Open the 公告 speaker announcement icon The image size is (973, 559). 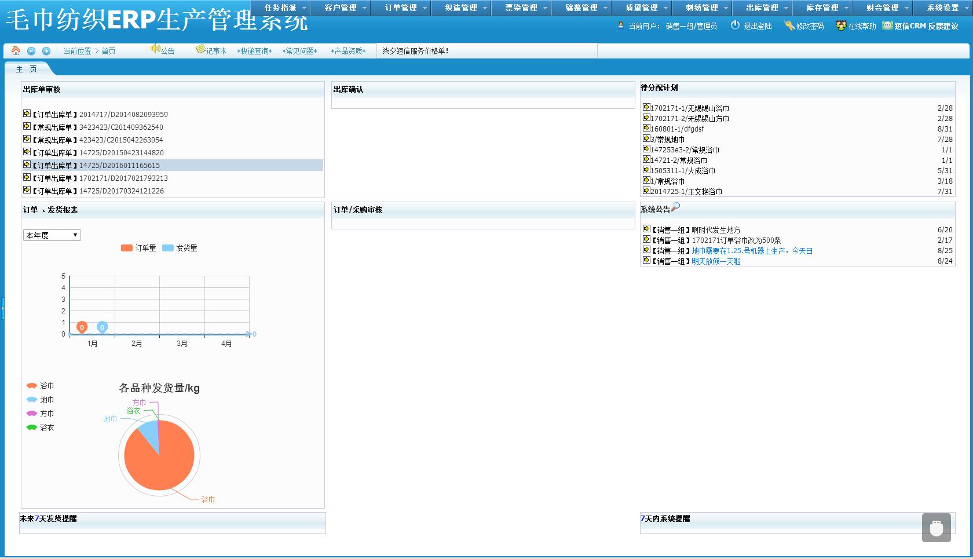(x=155, y=49)
